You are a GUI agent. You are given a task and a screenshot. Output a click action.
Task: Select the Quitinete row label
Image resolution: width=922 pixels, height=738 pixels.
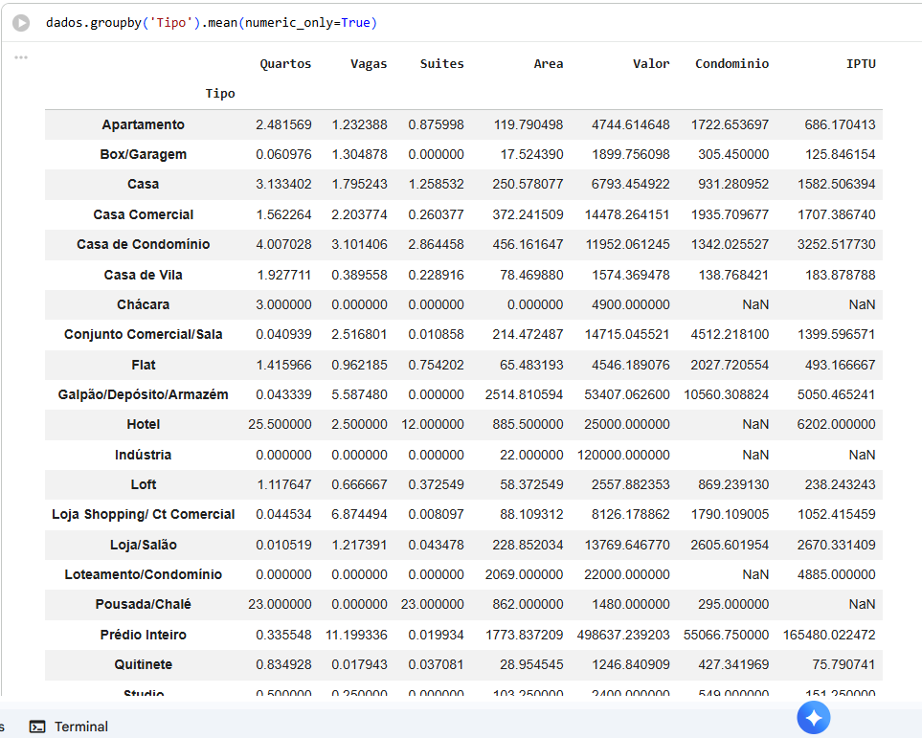[x=143, y=664]
